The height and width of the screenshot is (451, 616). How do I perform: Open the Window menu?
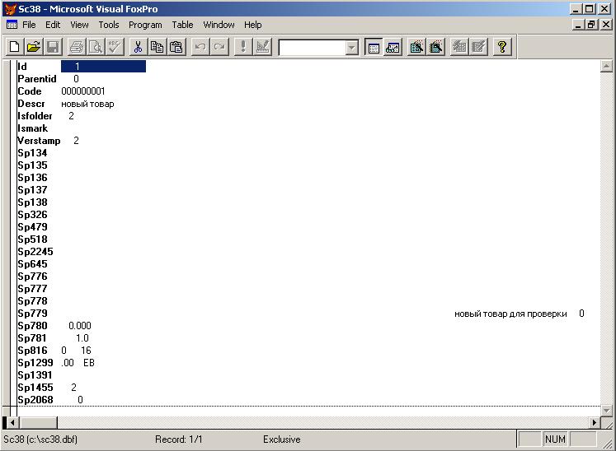click(x=219, y=25)
